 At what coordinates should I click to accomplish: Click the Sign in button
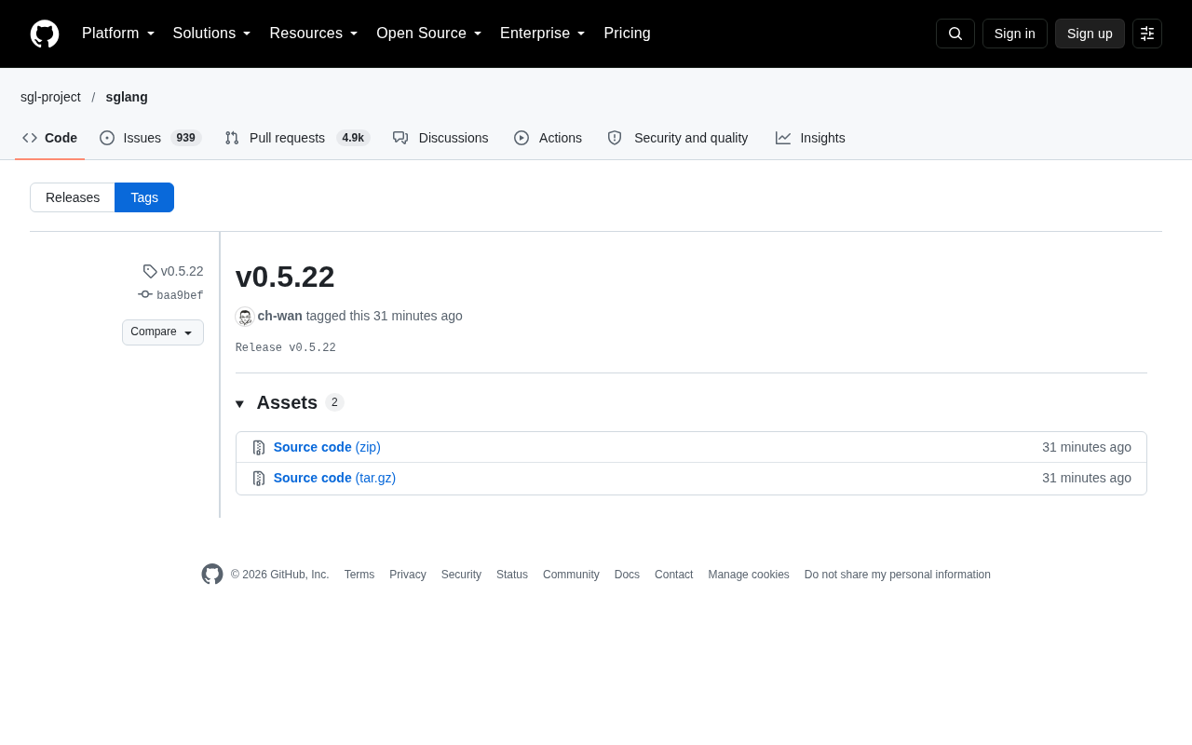click(x=1015, y=34)
